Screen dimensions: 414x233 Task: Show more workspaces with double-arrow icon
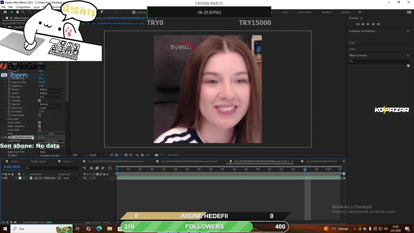[x=360, y=12]
